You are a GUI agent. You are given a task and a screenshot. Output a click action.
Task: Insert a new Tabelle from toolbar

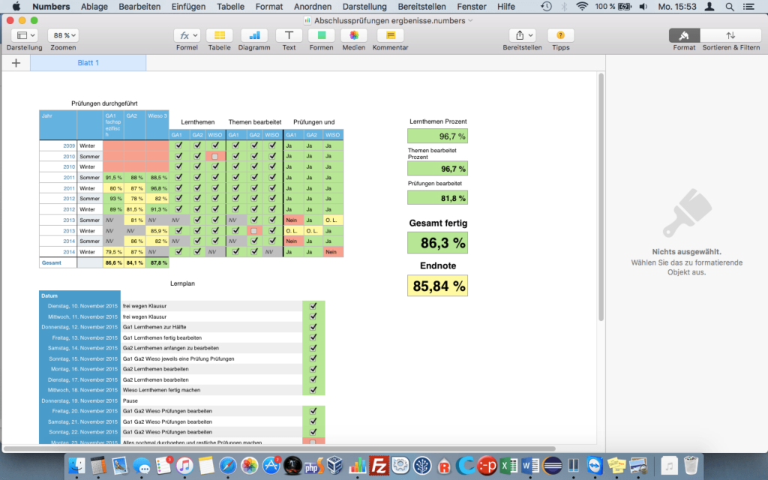point(220,36)
